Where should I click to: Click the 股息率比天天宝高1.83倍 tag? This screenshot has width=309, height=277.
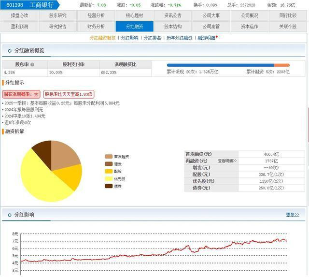69,94
